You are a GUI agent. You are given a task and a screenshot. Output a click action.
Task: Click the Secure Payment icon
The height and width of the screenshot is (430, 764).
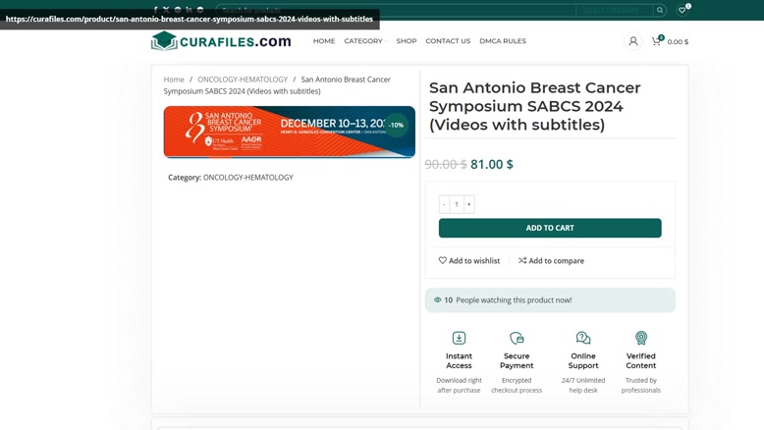[x=517, y=338]
